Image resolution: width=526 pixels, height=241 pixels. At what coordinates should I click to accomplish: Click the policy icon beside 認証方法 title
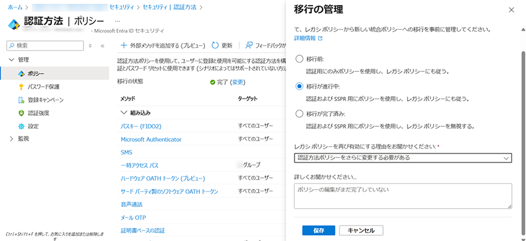[x=14, y=25]
